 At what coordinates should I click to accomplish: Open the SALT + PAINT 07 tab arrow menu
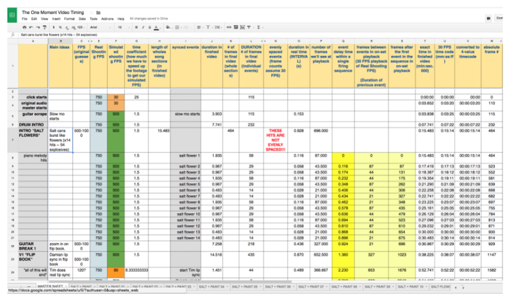(326, 287)
